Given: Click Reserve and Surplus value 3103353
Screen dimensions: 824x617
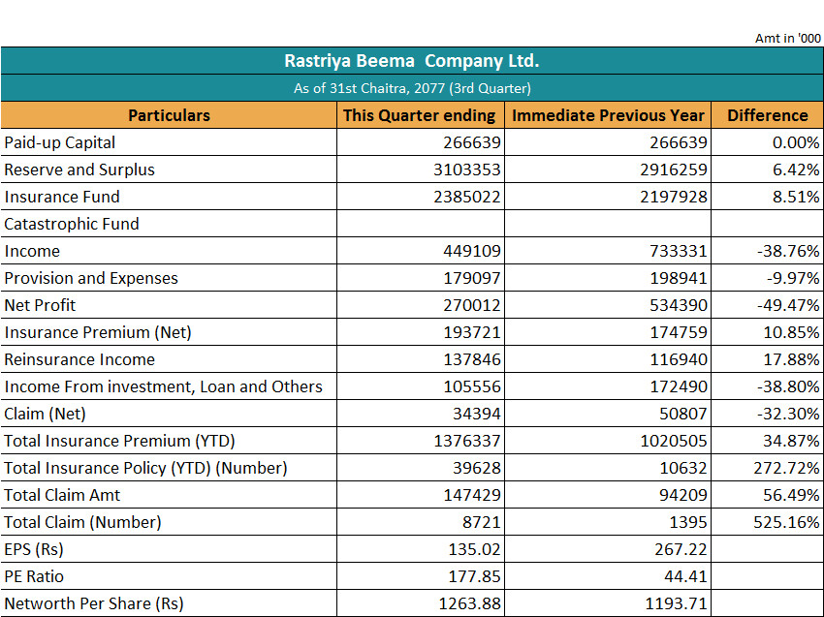Looking at the screenshot, I should [467, 170].
